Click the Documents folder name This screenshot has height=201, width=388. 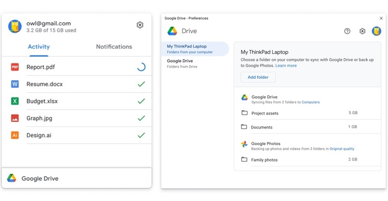(x=261, y=127)
